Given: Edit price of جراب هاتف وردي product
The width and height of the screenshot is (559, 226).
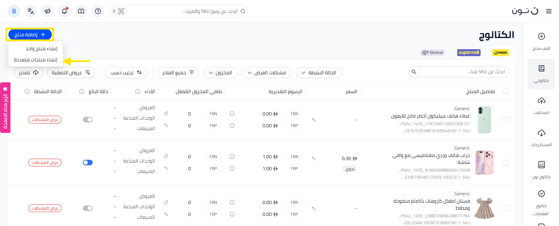Looking at the screenshot, I should point(314,158).
